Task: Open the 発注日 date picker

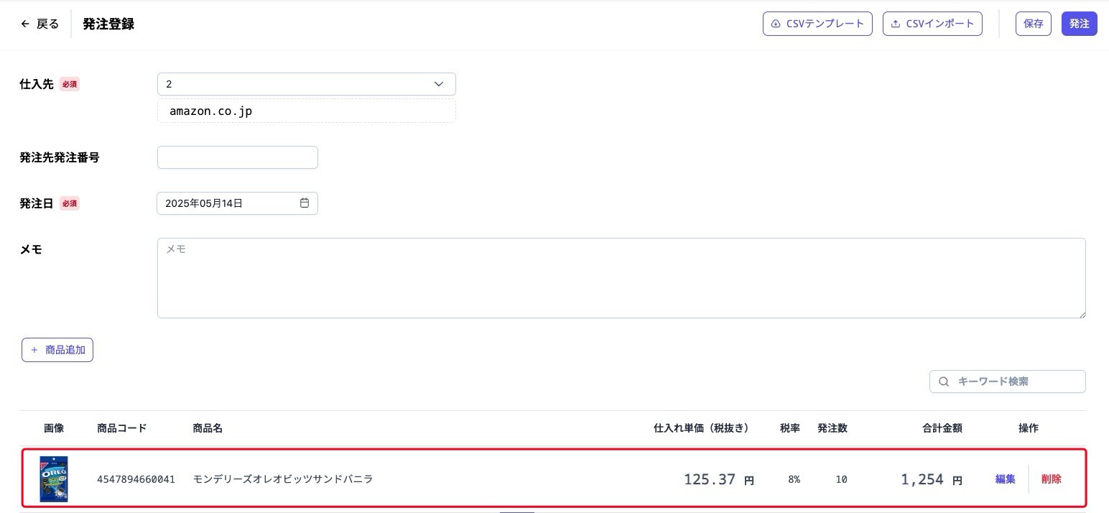Action: click(x=237, y=203)
